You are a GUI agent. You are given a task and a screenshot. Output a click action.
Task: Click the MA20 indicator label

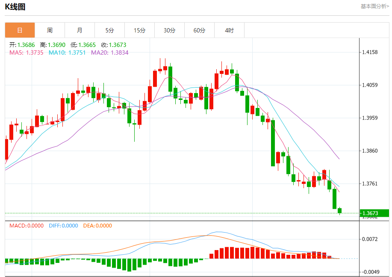coord(109,52)
